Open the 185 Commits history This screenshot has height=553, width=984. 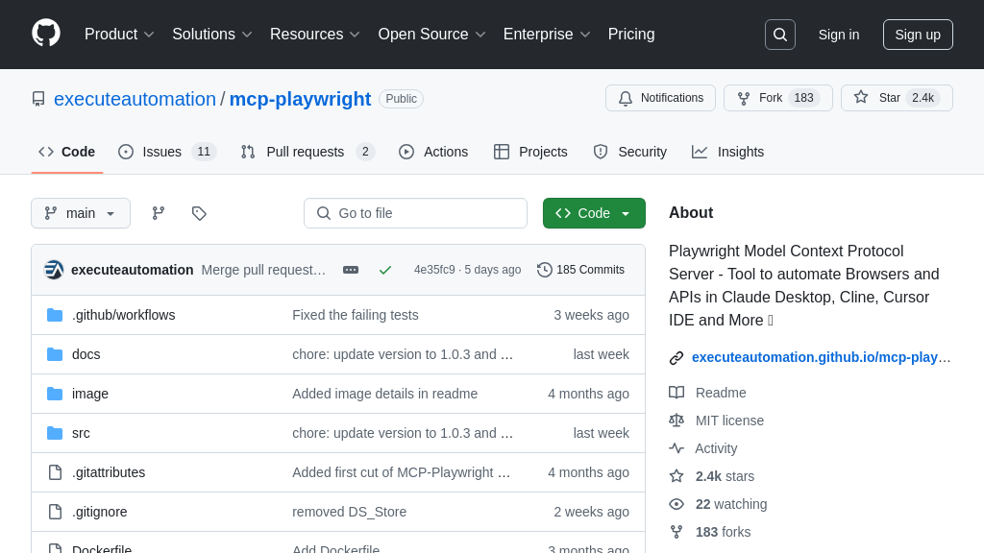pos(580,270)
